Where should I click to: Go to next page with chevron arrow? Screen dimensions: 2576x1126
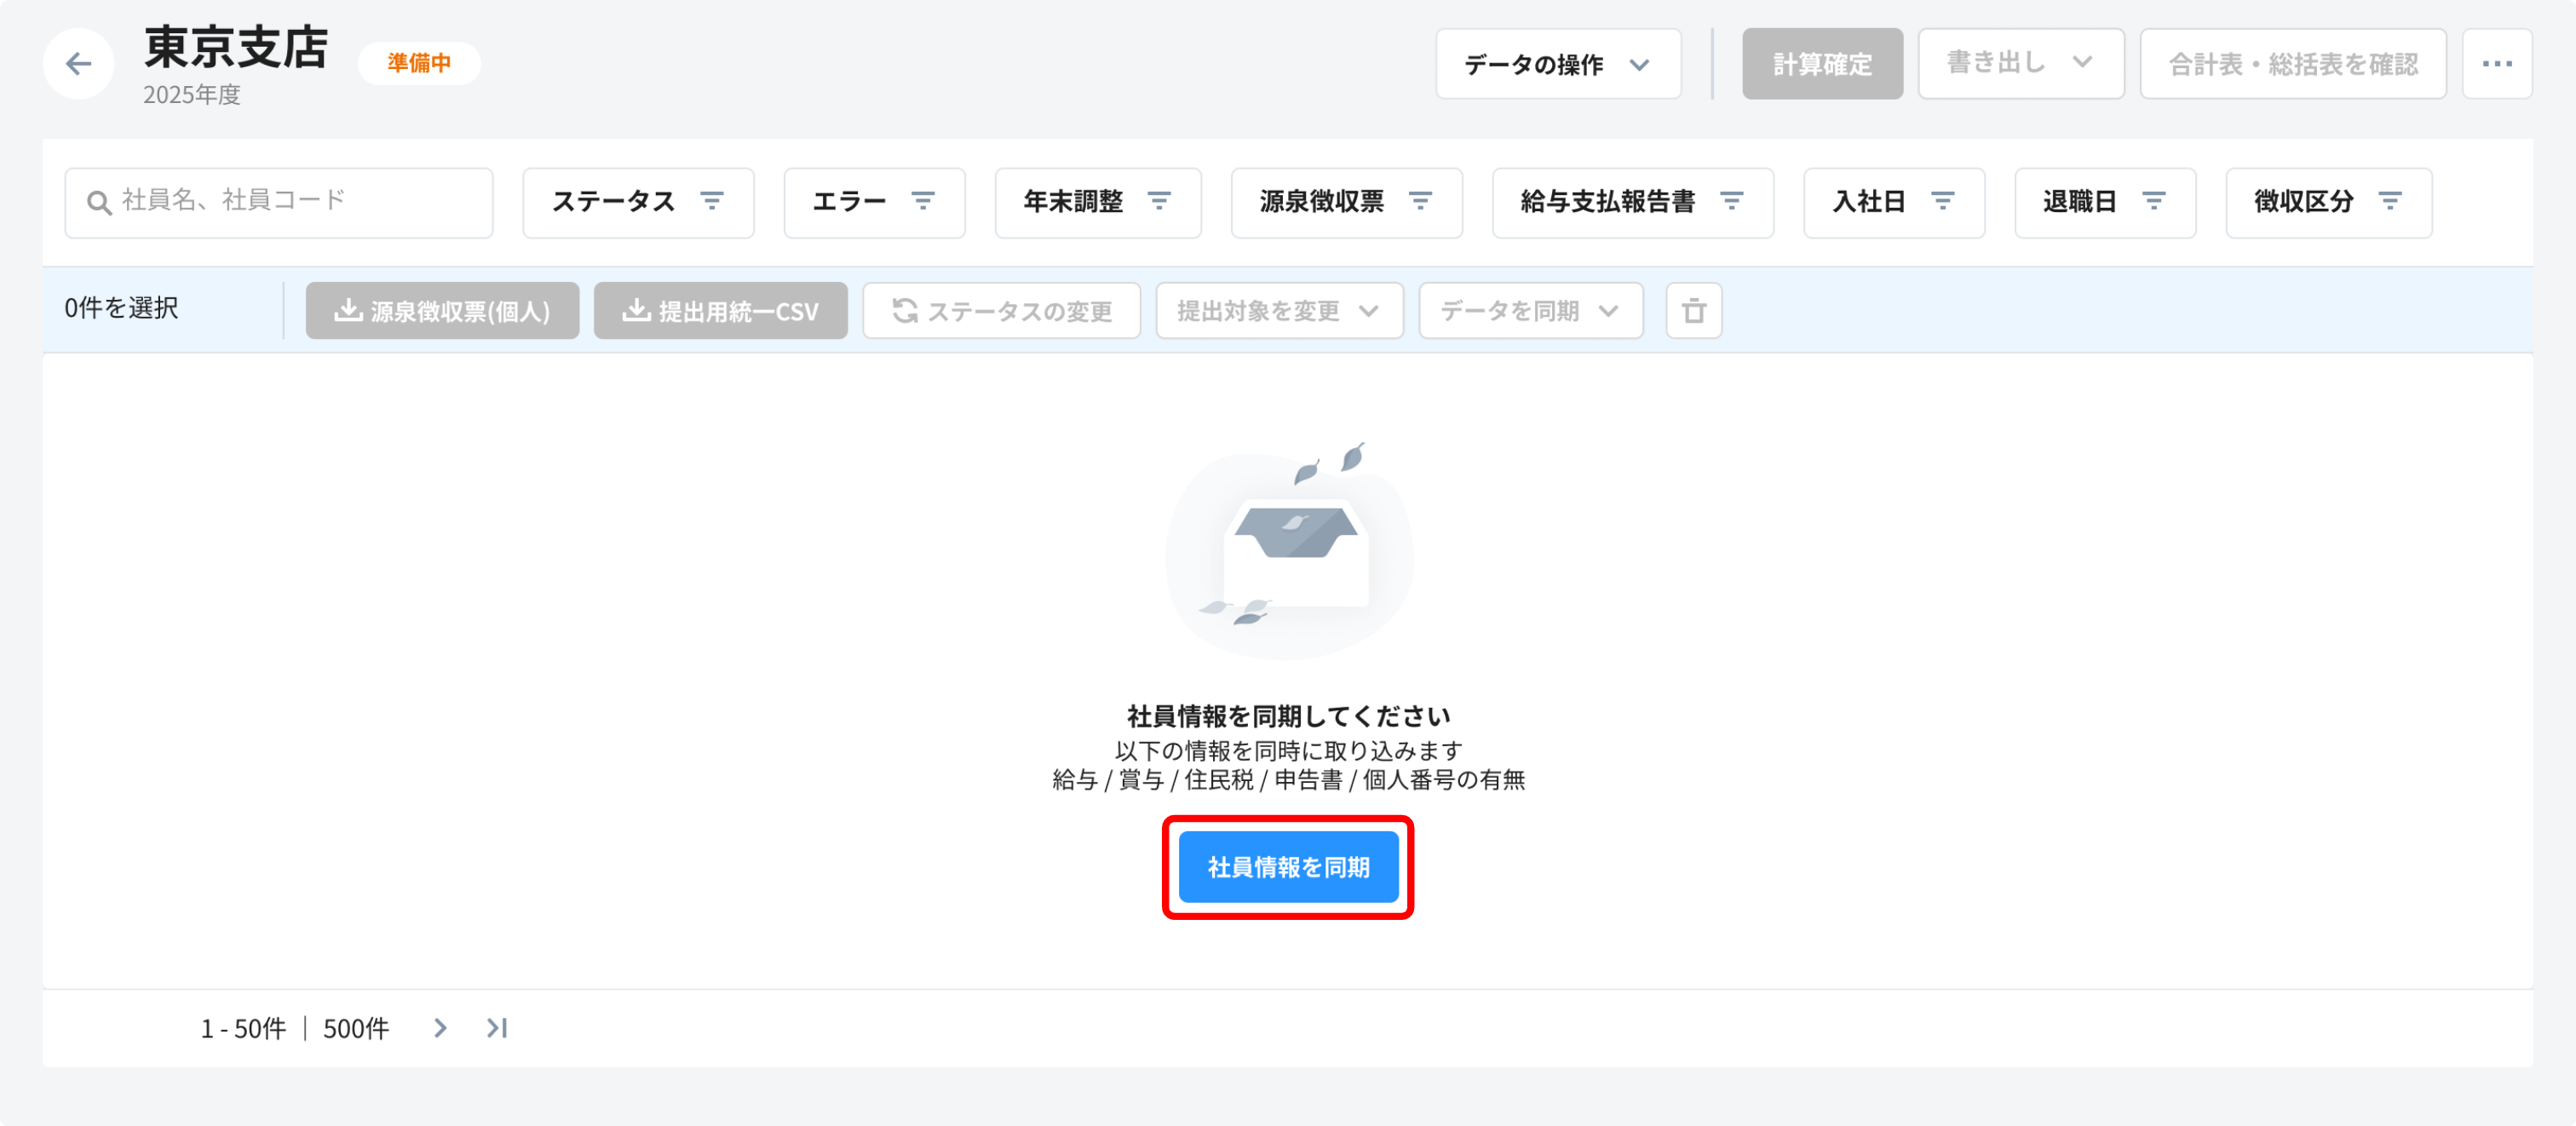click(x=440, y=1028)
